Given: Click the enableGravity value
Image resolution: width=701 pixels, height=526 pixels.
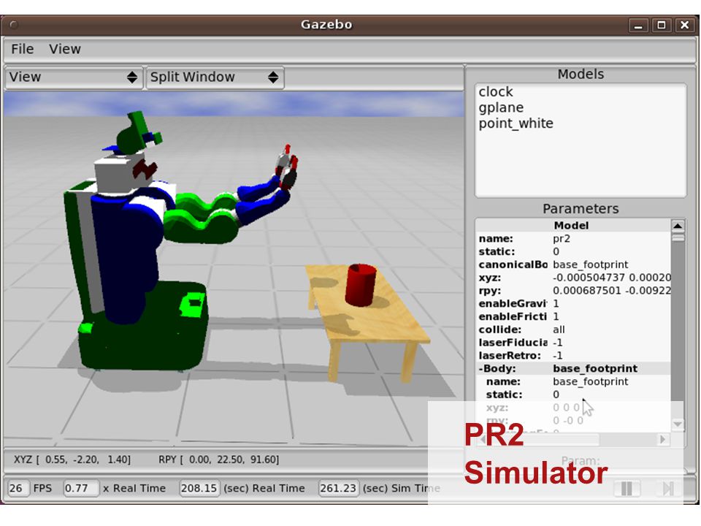Looking at the screenshot, I should pyautogui.click(x=556, y=303).
